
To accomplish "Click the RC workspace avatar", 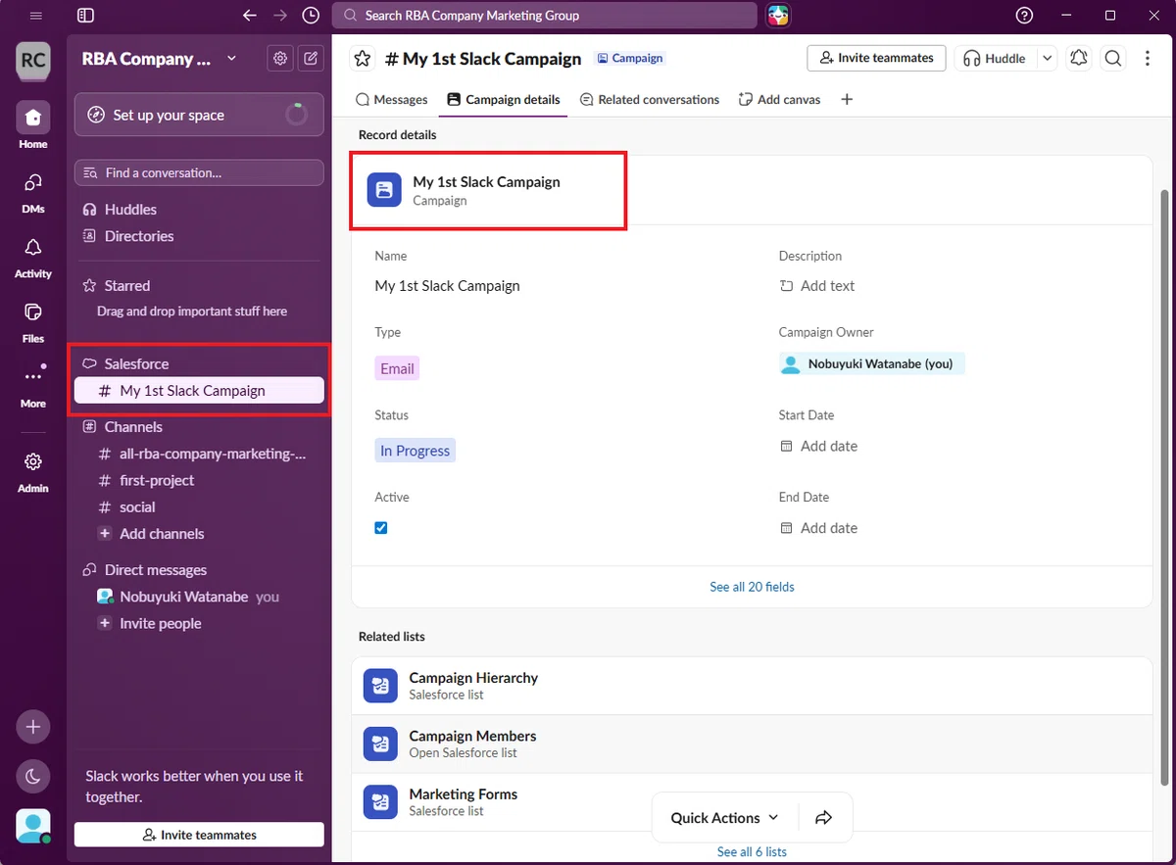I will coord(33,60).
